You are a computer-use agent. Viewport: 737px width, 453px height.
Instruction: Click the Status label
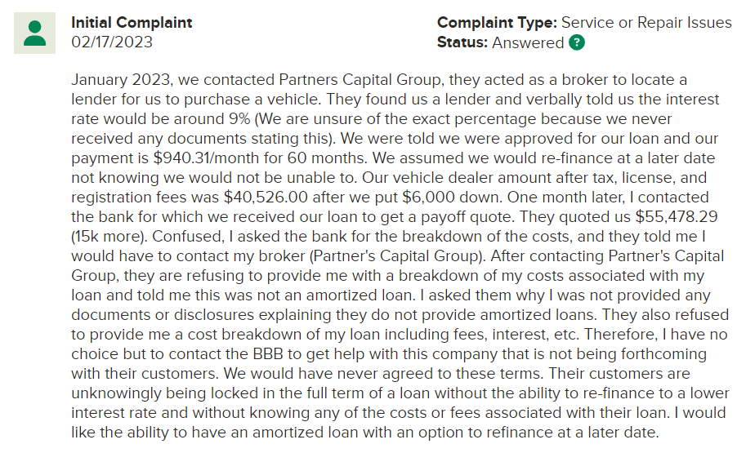(x=463, y=42)
